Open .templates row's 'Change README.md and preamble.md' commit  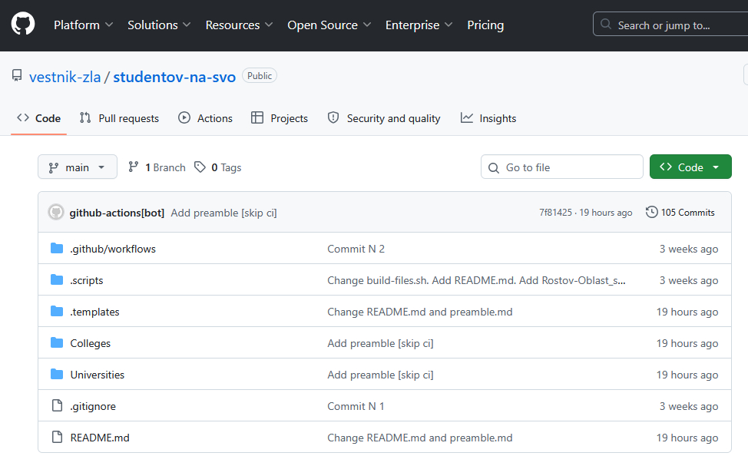click(x=420, y=312)
